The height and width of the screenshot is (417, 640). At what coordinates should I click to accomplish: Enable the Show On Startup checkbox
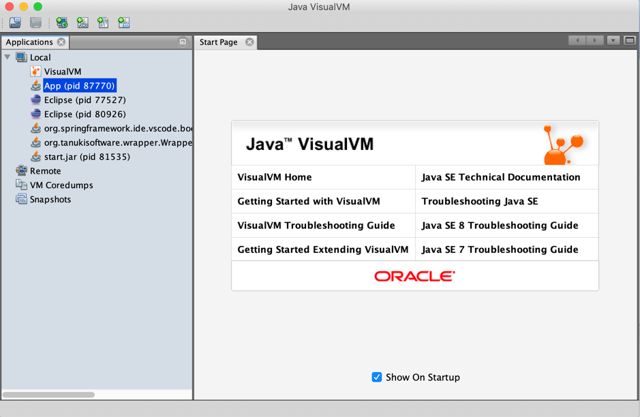point(376,377)
